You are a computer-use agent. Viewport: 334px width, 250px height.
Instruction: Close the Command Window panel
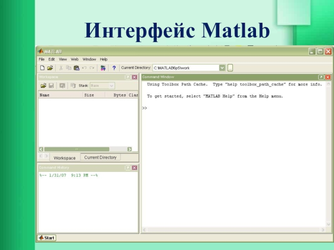(x=328, y=77)
